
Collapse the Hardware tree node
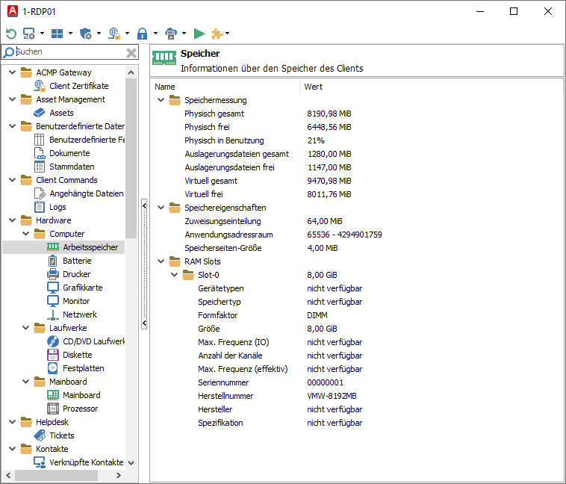tap(13, 220)
